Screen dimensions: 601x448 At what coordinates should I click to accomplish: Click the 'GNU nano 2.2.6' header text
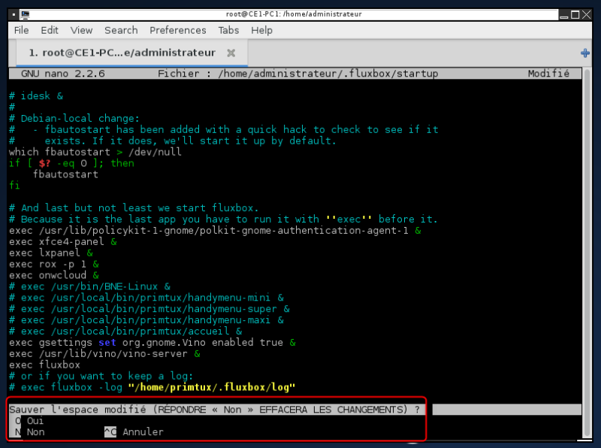[x=63, y=74]
